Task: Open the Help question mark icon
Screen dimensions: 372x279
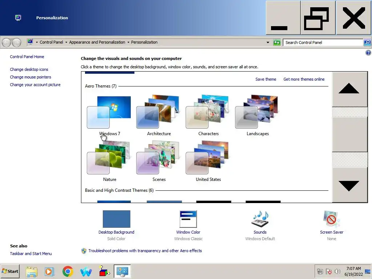Action: coord(368,53)
